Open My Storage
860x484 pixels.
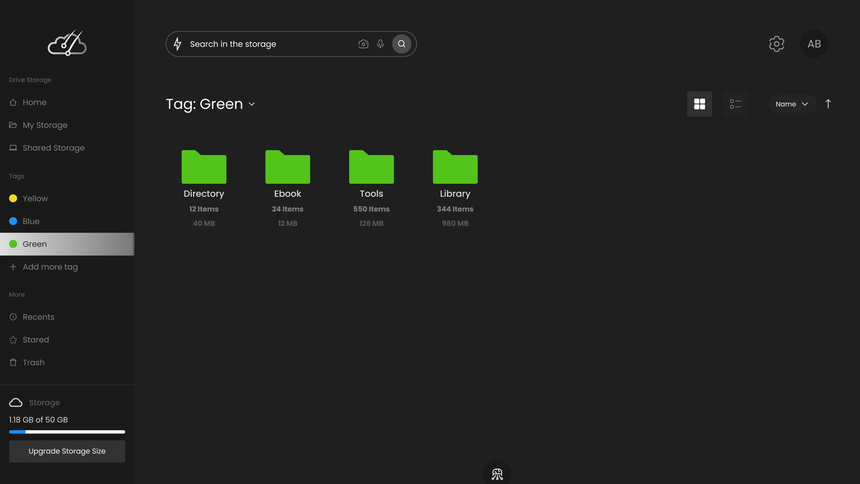pyautogui.click(x=67, y=125)
